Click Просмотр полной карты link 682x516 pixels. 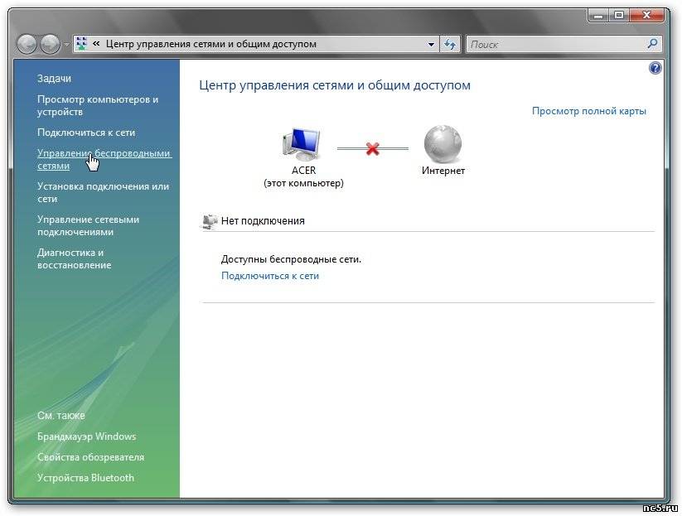(589, 111)
